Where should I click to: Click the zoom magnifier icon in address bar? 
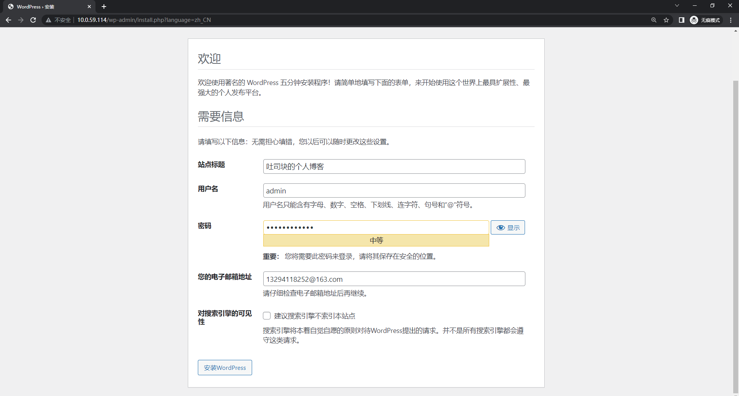tap(654, 20)
